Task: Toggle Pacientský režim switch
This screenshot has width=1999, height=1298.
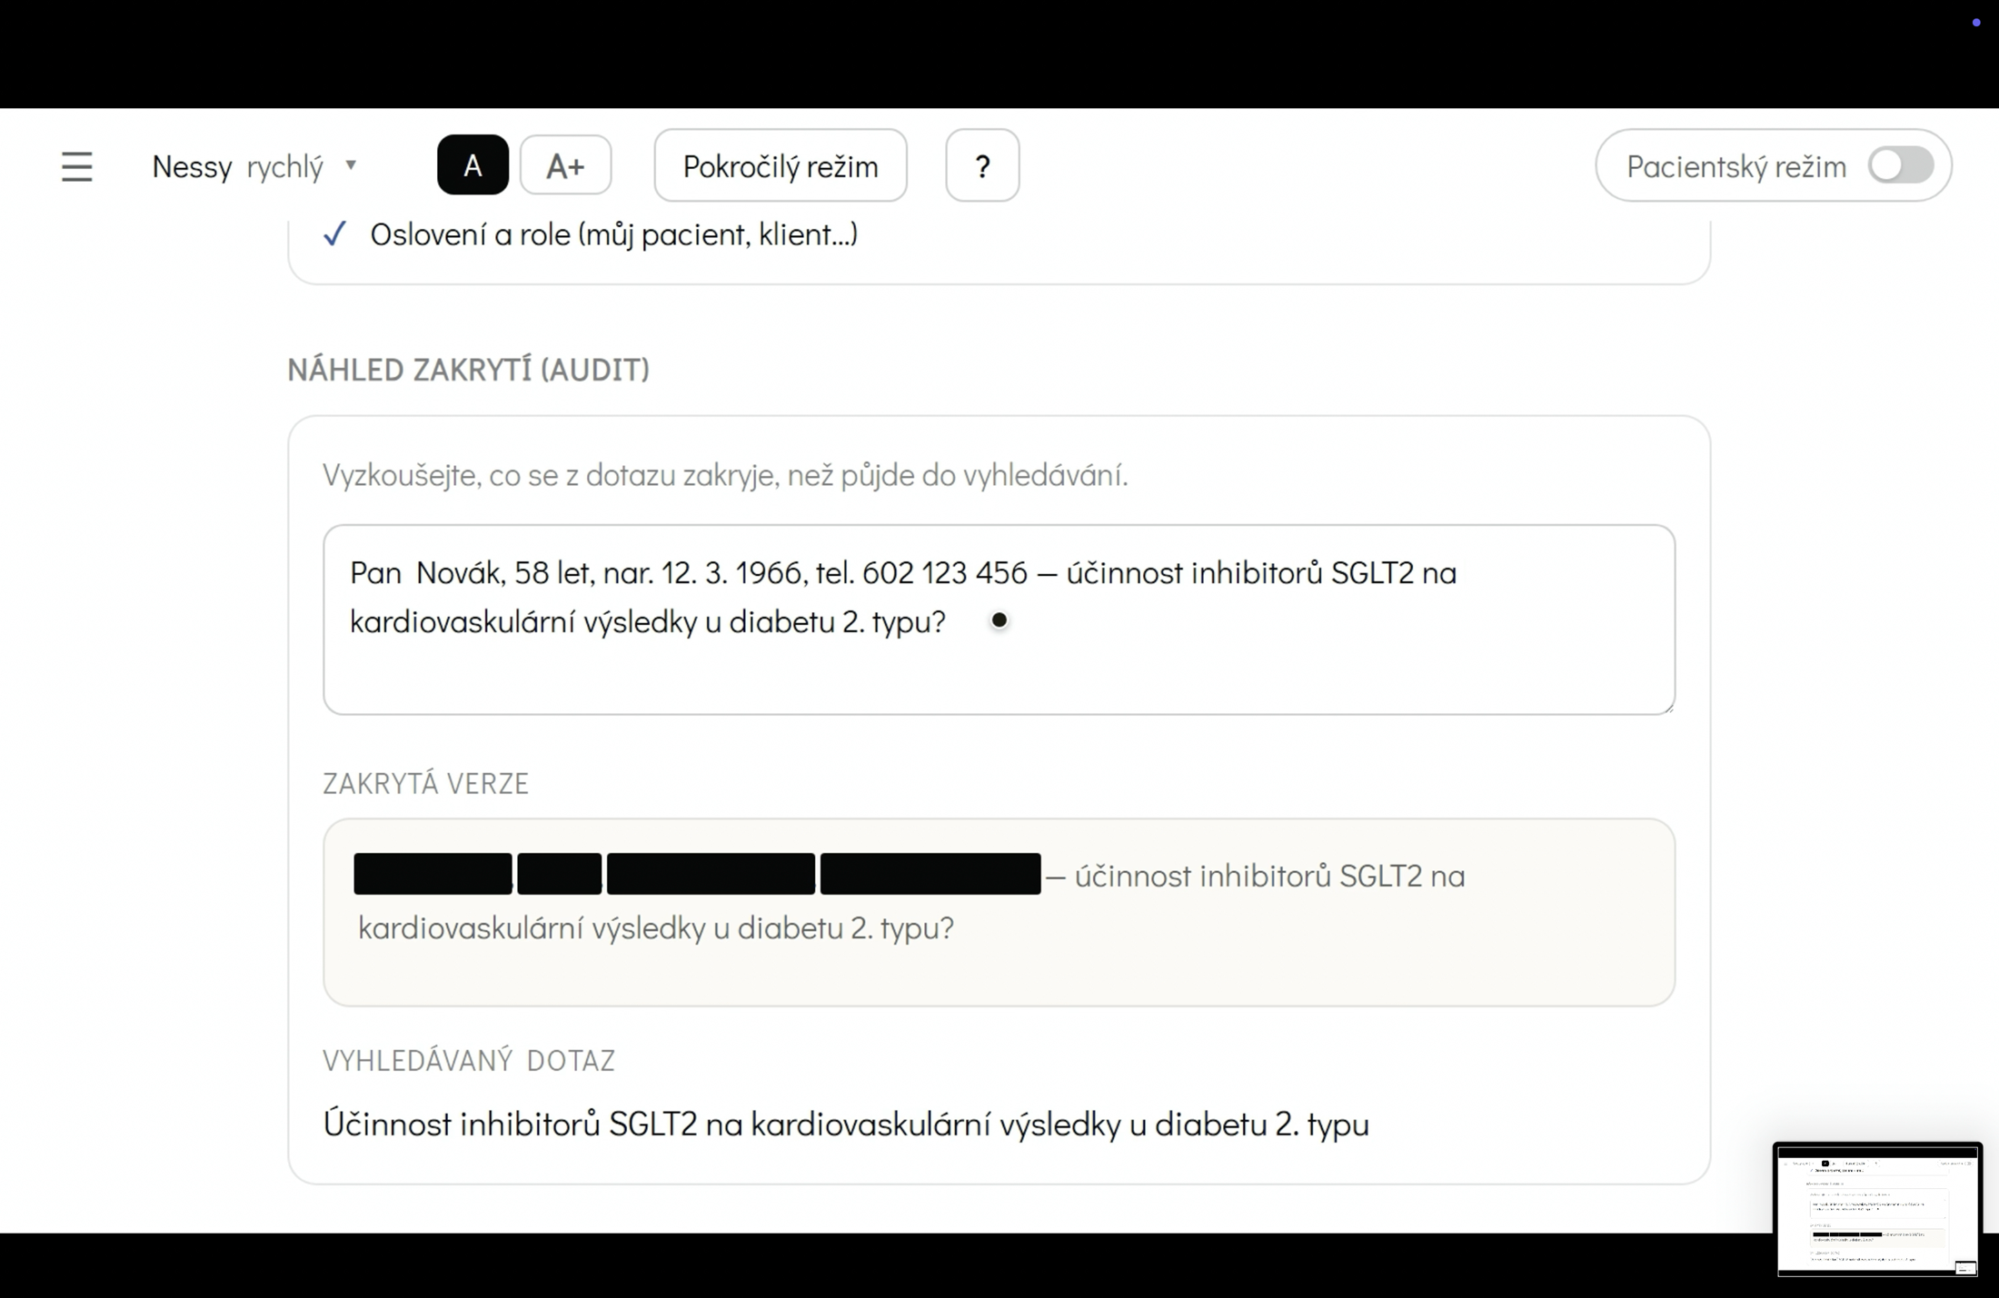Action: point(1901,165)
